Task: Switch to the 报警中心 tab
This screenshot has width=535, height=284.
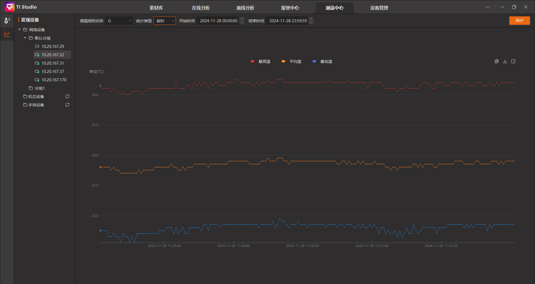Action: click(x=290, y=8)
